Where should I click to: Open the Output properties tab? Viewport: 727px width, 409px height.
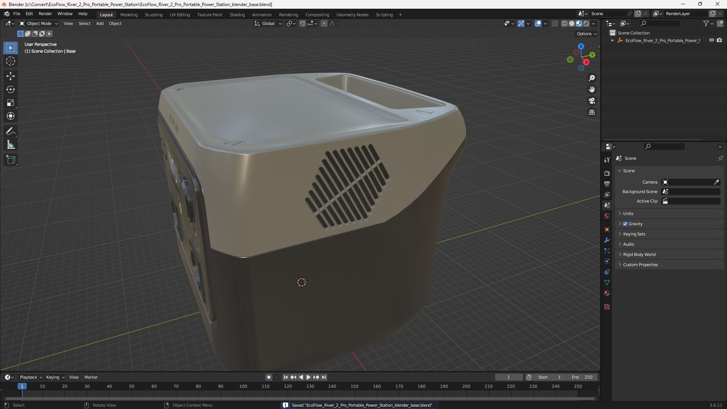point(607,184)
